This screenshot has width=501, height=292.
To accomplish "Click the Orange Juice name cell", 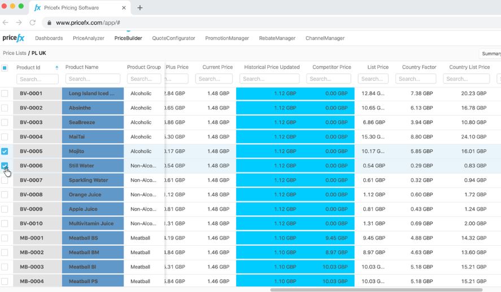I will [x=93, y=194].
